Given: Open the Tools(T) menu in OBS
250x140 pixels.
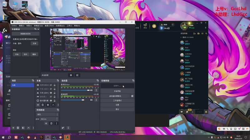Looking at the screenshot, I should tap(69, 26).
